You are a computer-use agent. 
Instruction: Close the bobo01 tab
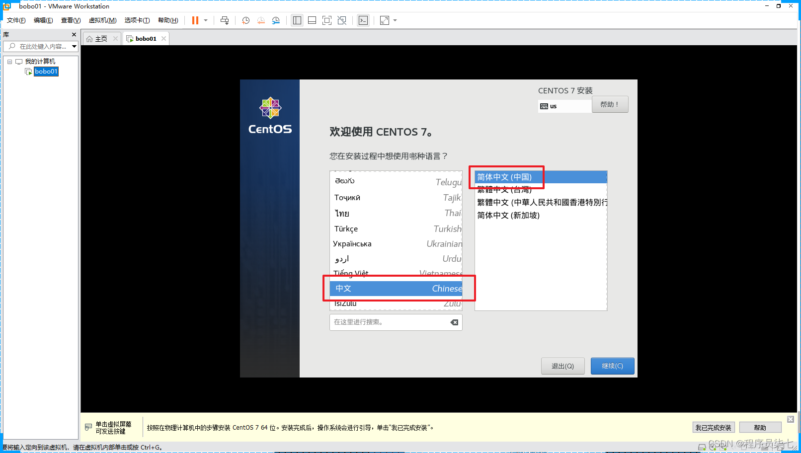click(x=163, y=38)
